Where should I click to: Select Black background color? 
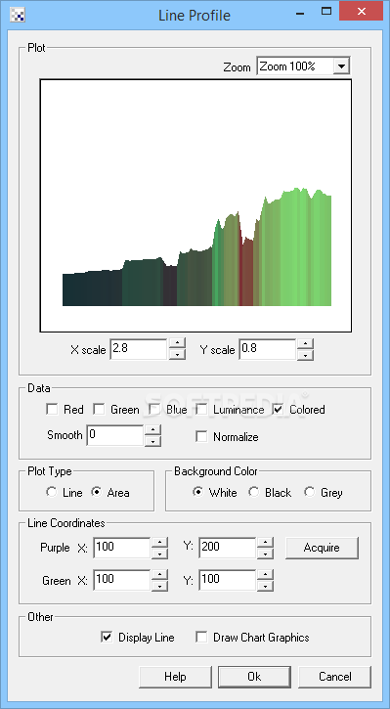(x=254, y=493)
